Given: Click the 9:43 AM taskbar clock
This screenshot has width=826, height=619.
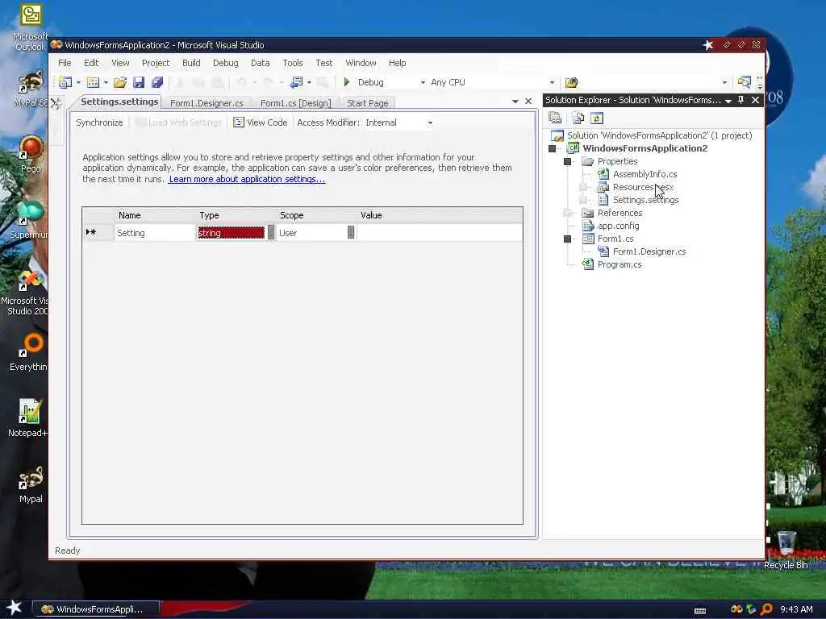Looking at the screenshot, I should pyautogui.click(x=796, y=609).
